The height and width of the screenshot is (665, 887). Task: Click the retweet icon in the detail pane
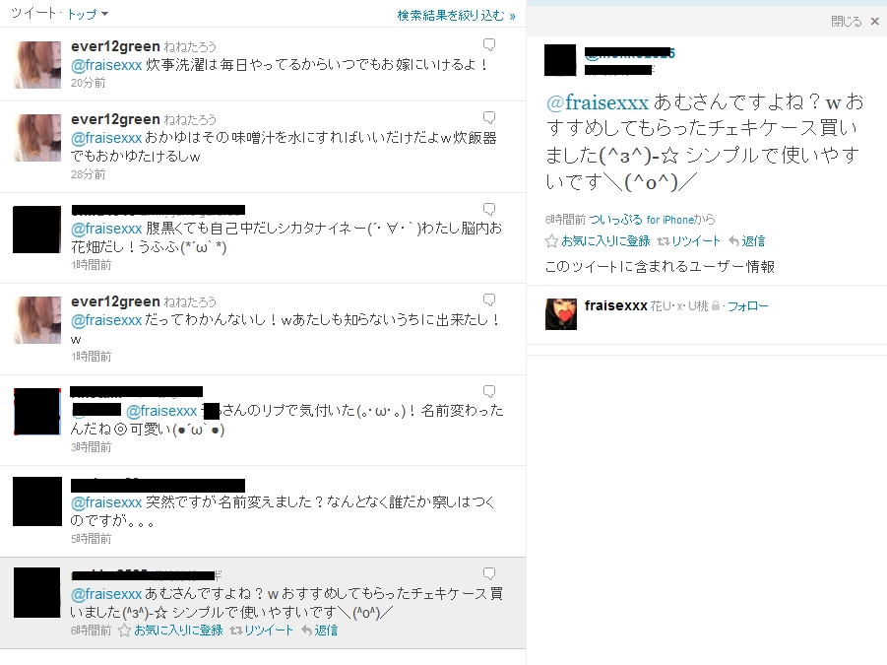pos(663,241)
